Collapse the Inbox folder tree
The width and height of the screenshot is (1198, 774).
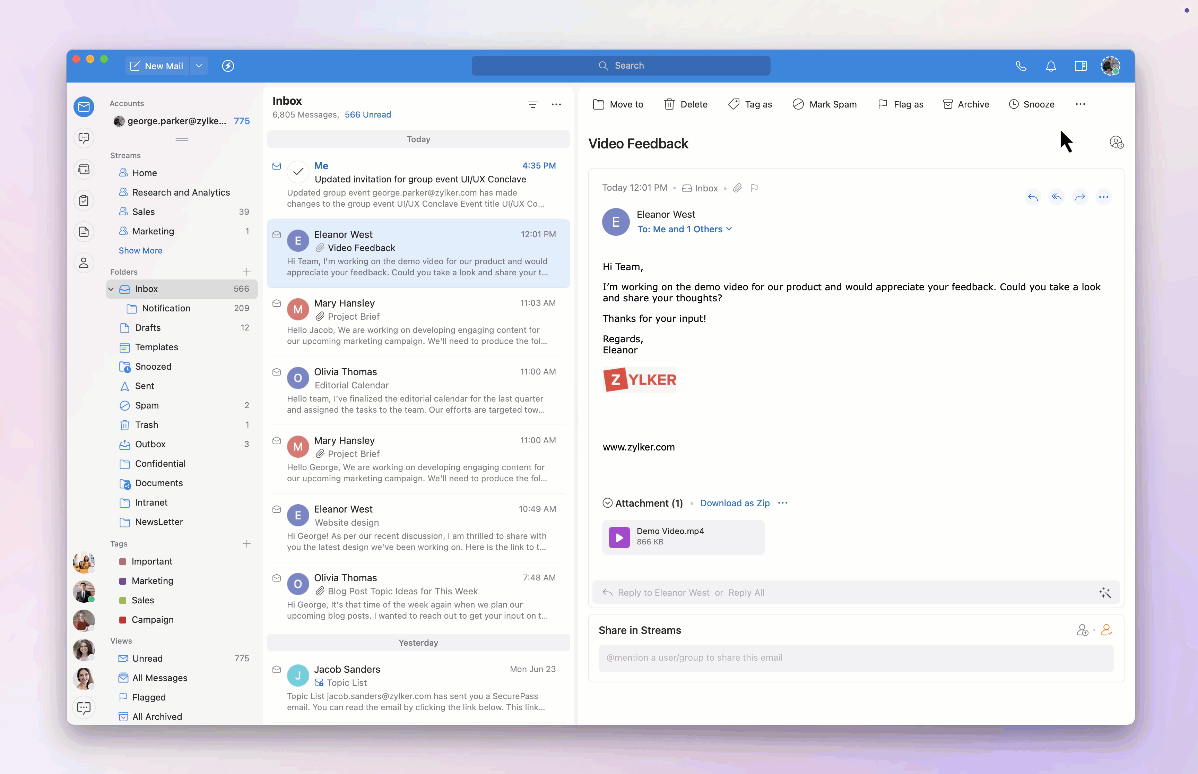click(111, 289)
